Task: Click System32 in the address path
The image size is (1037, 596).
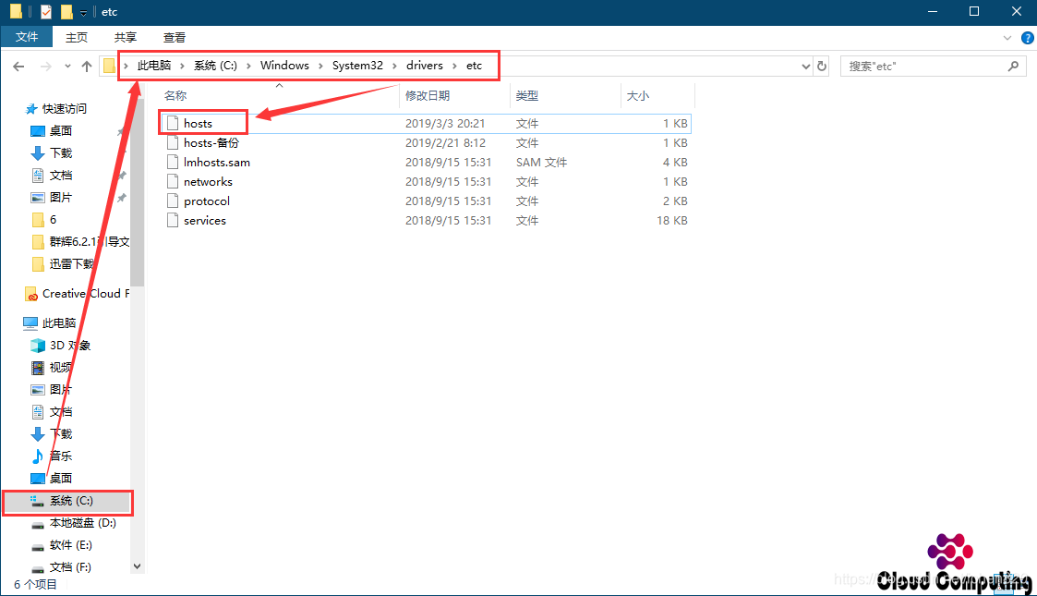Action: coord(357,66)
